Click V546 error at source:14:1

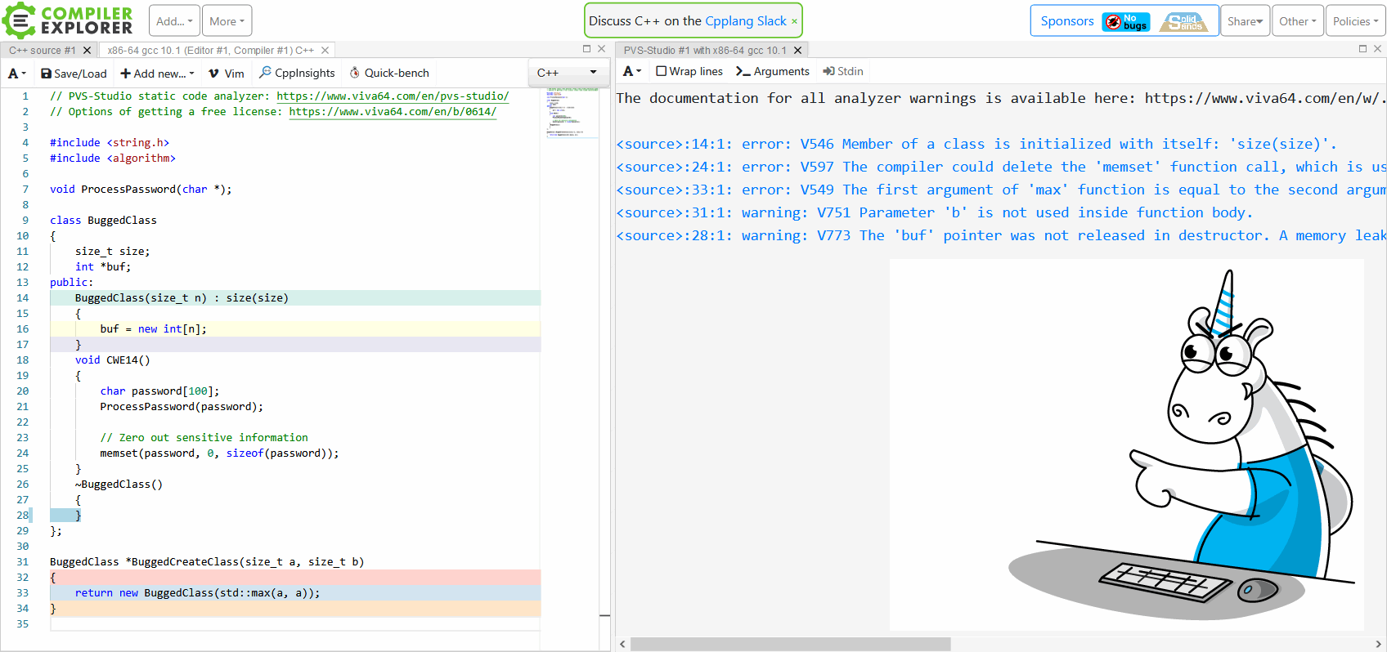click(976, 144)
